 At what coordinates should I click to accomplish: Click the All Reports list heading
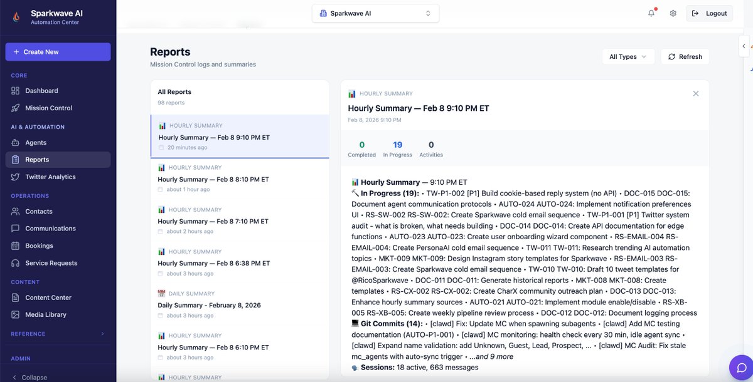click(x=174, y=92)
